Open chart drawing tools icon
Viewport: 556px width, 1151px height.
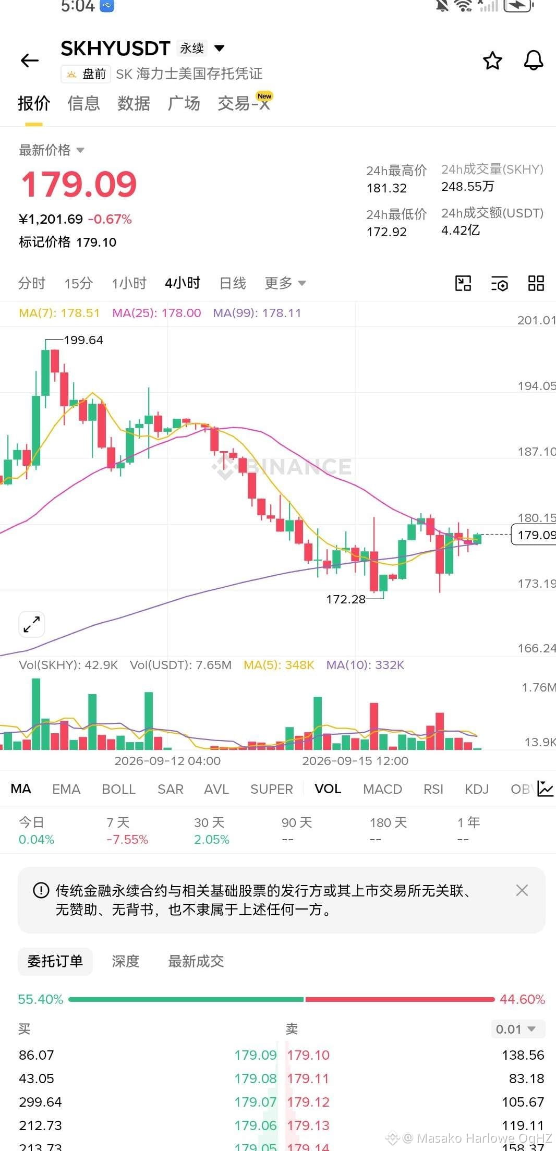[463, 283]
